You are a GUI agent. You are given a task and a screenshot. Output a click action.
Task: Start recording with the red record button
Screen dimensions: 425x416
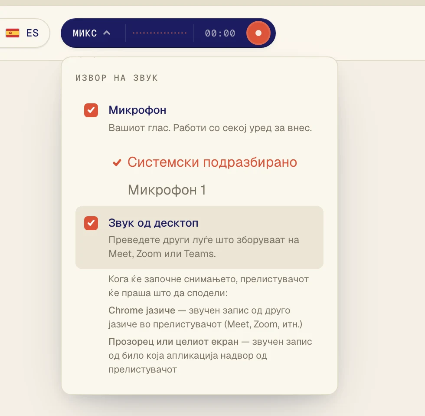258,33
